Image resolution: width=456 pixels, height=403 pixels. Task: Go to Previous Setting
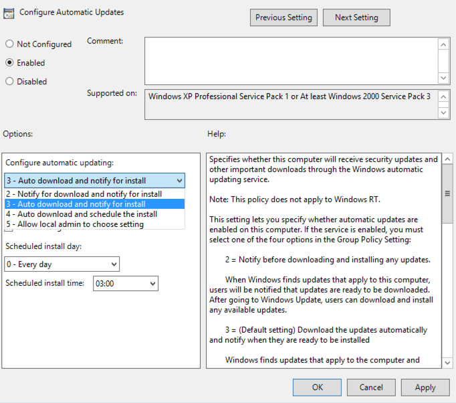[x=283, y=17]
